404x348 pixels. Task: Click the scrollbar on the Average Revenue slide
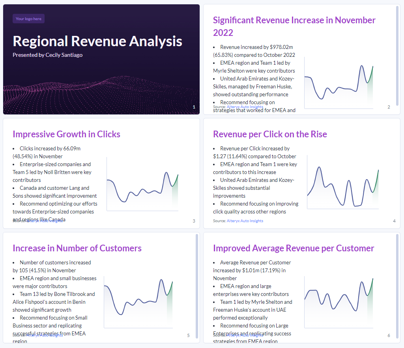point(397,286)
